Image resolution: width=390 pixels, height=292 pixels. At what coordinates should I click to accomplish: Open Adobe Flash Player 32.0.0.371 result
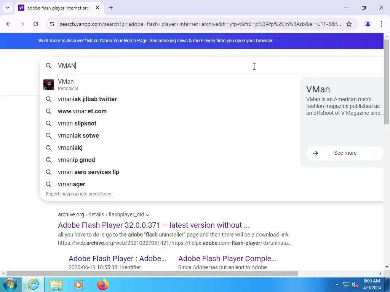pos(154,225)
